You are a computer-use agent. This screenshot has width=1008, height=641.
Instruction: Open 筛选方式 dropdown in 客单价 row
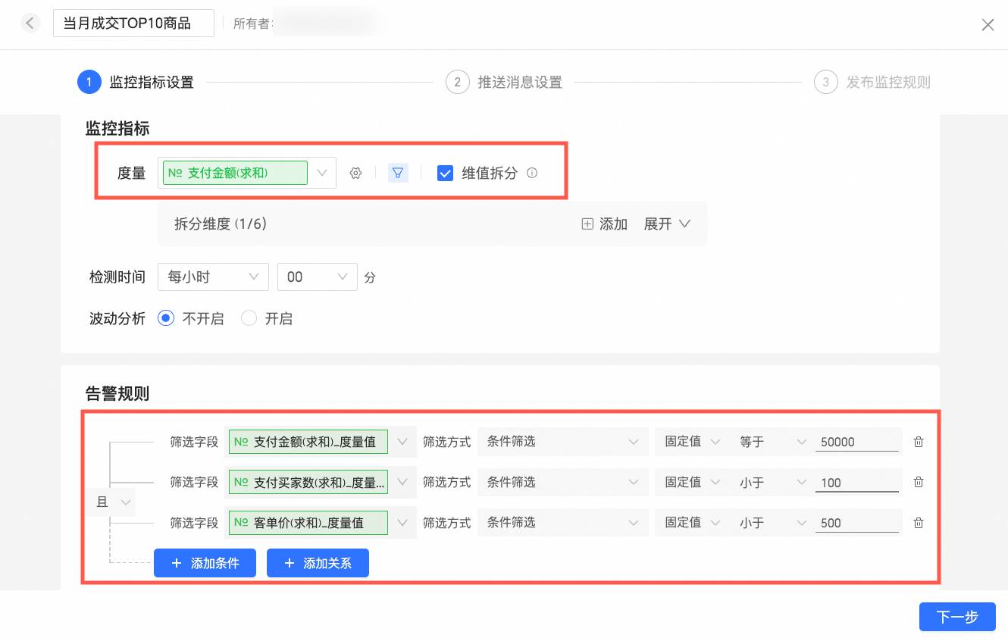563,523
